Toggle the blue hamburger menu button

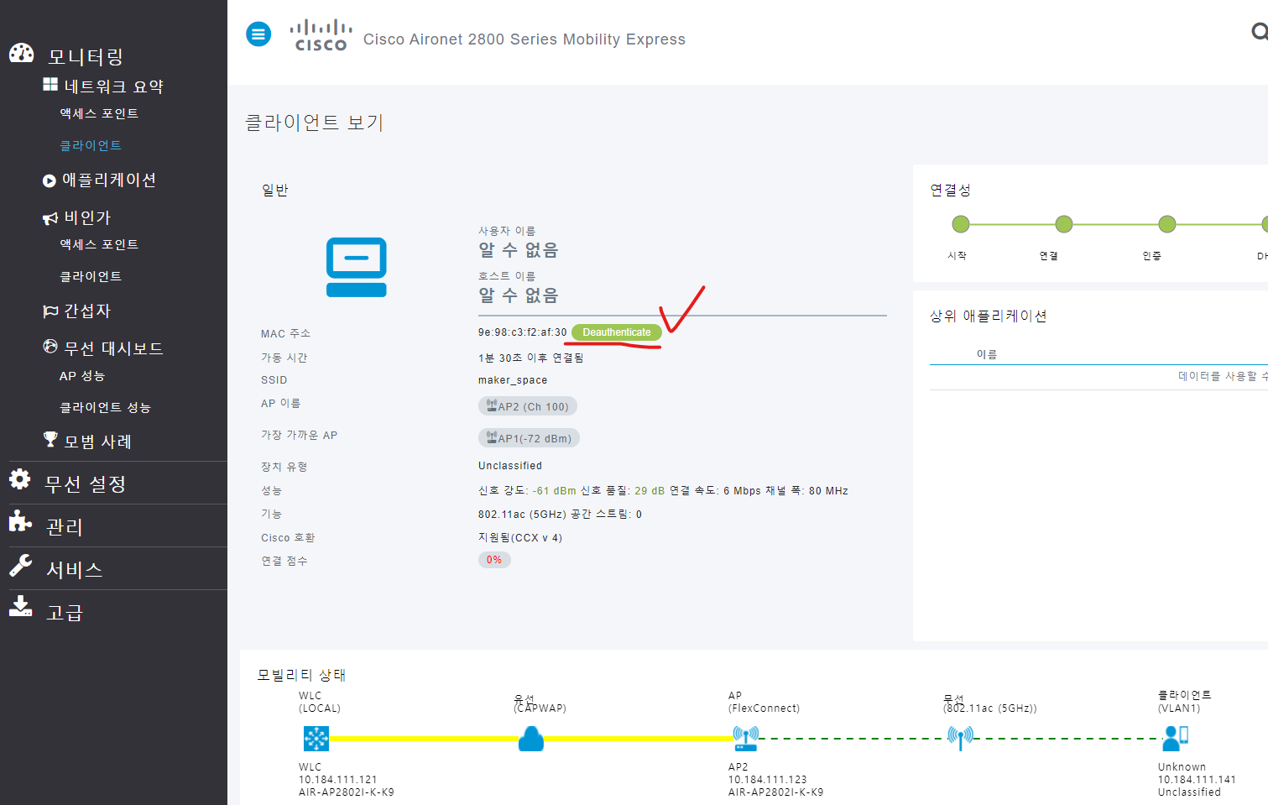click(x=258, y=34)
